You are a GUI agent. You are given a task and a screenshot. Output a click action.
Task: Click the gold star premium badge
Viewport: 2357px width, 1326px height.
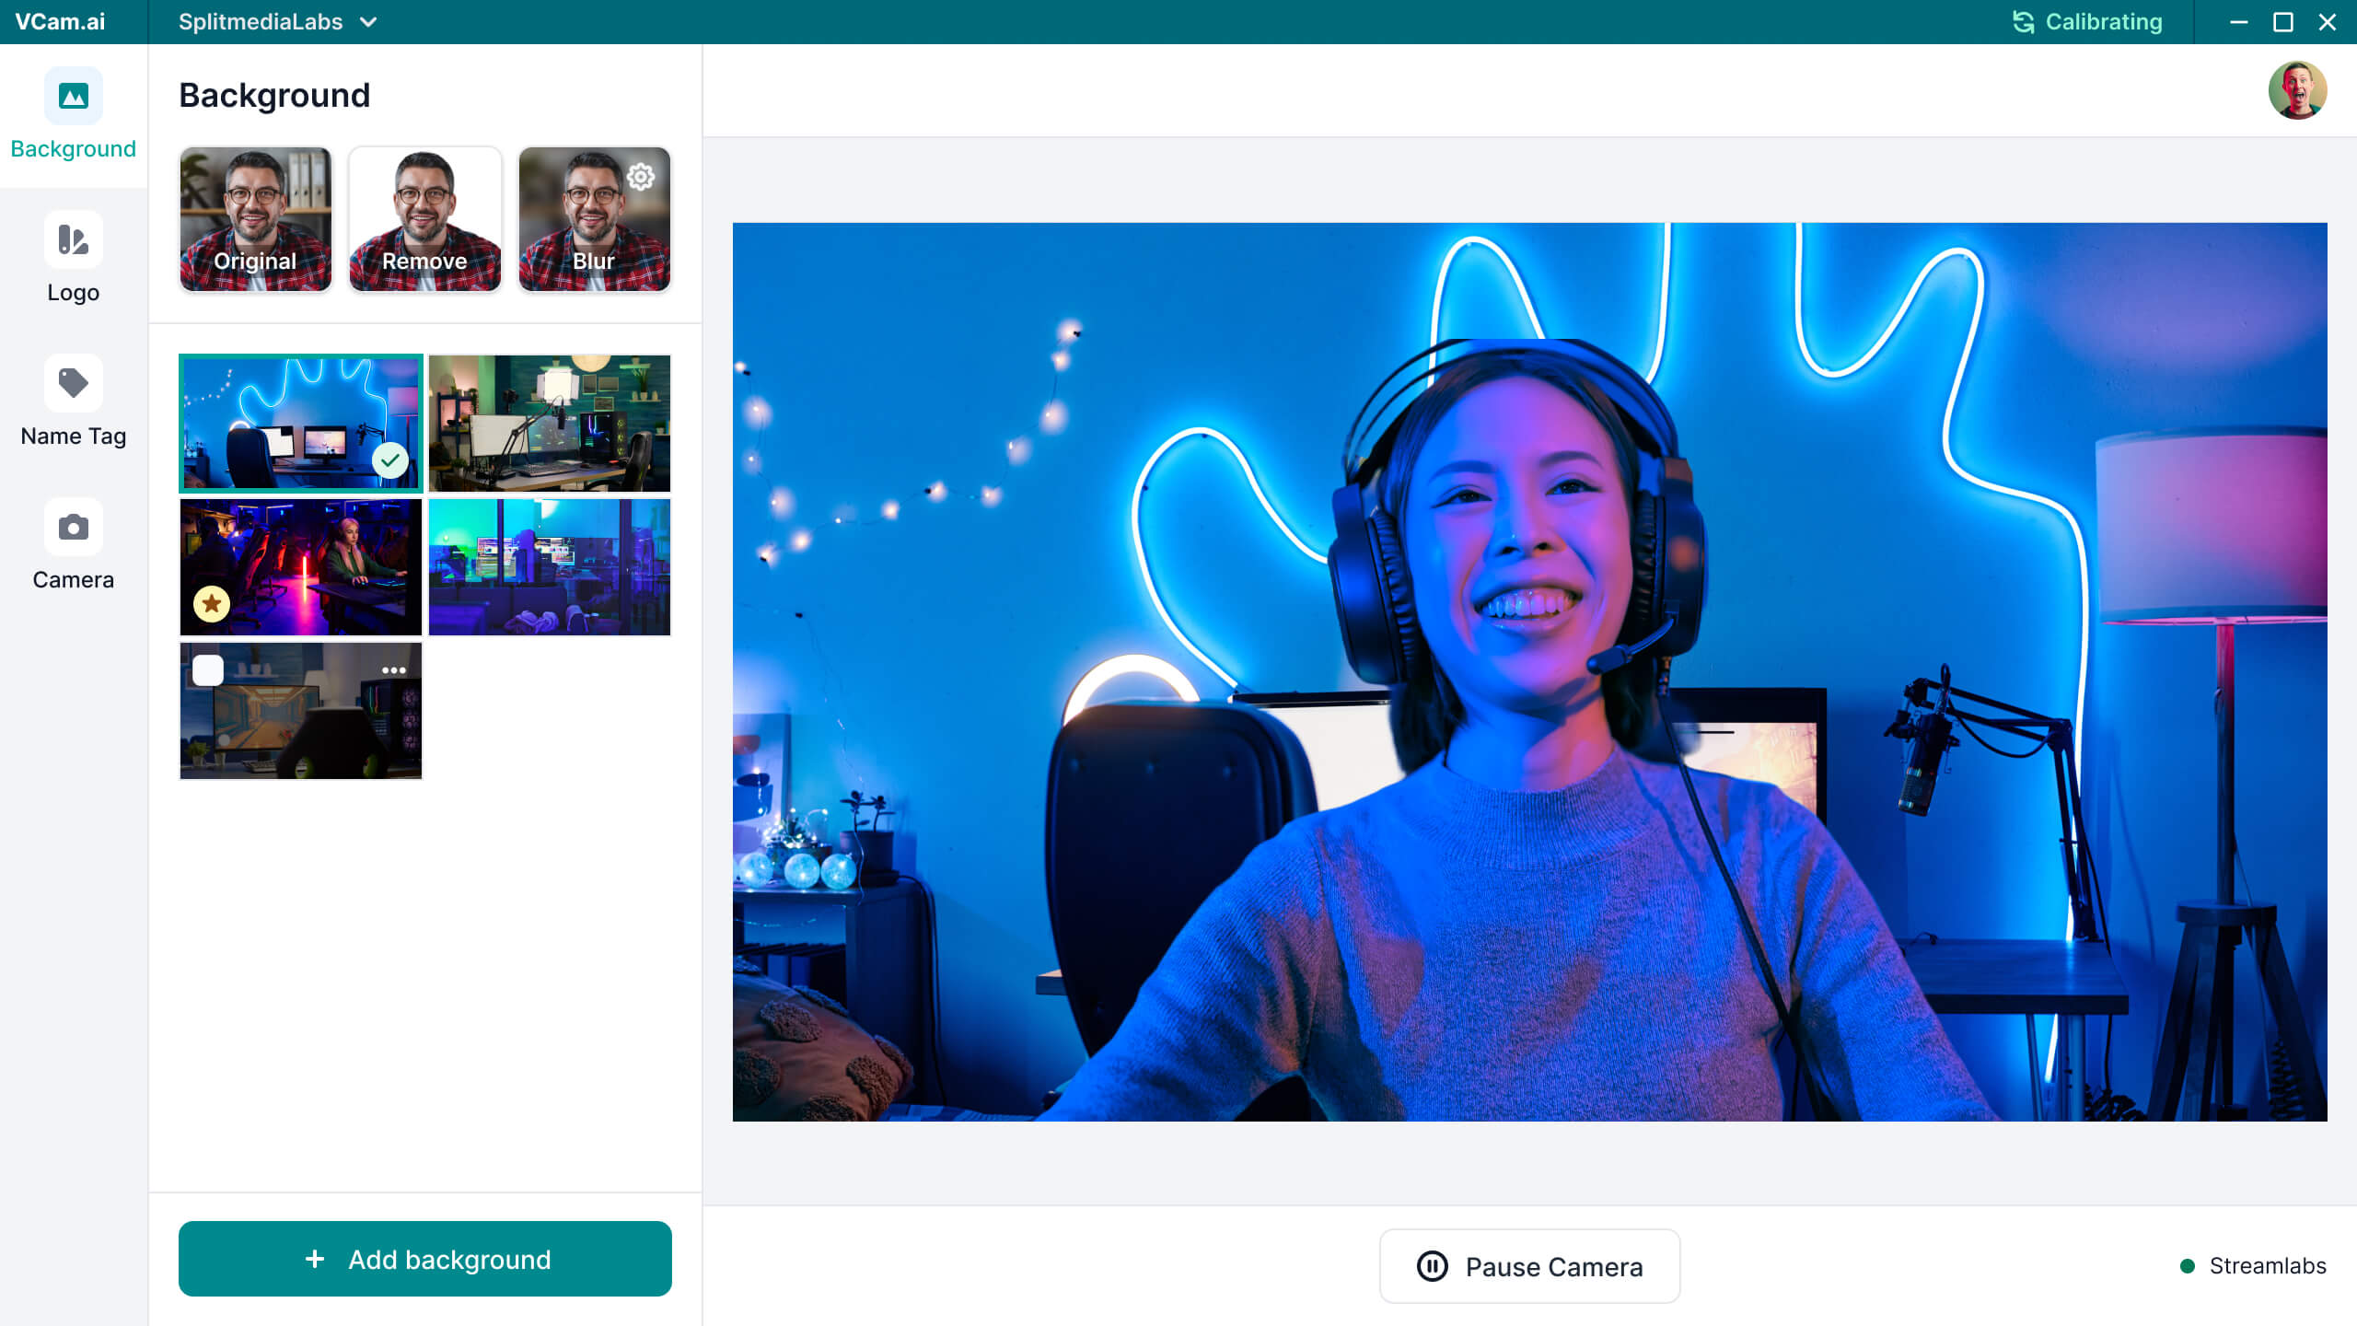tap(211, 604)
